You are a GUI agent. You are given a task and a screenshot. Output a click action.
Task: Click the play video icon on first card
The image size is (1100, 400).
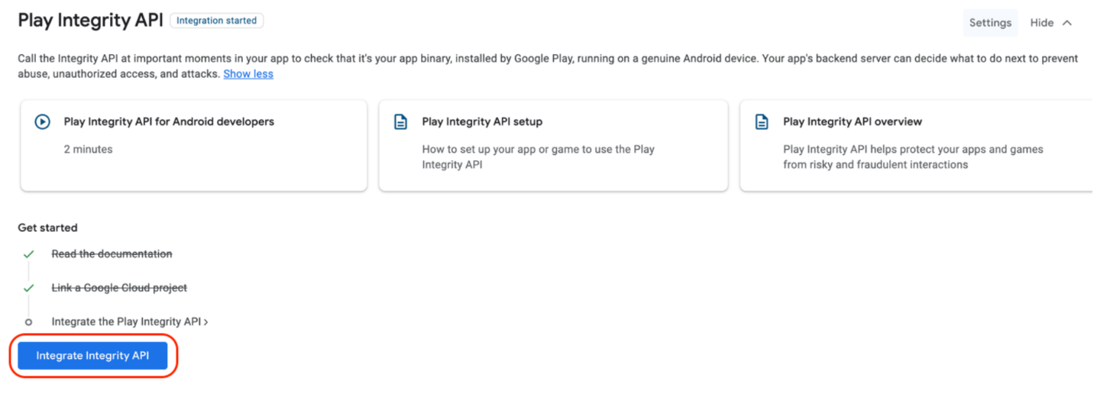click(x=43, y=121)
